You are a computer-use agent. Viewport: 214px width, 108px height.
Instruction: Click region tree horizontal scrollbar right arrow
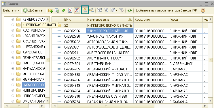(x=42, y=106)
